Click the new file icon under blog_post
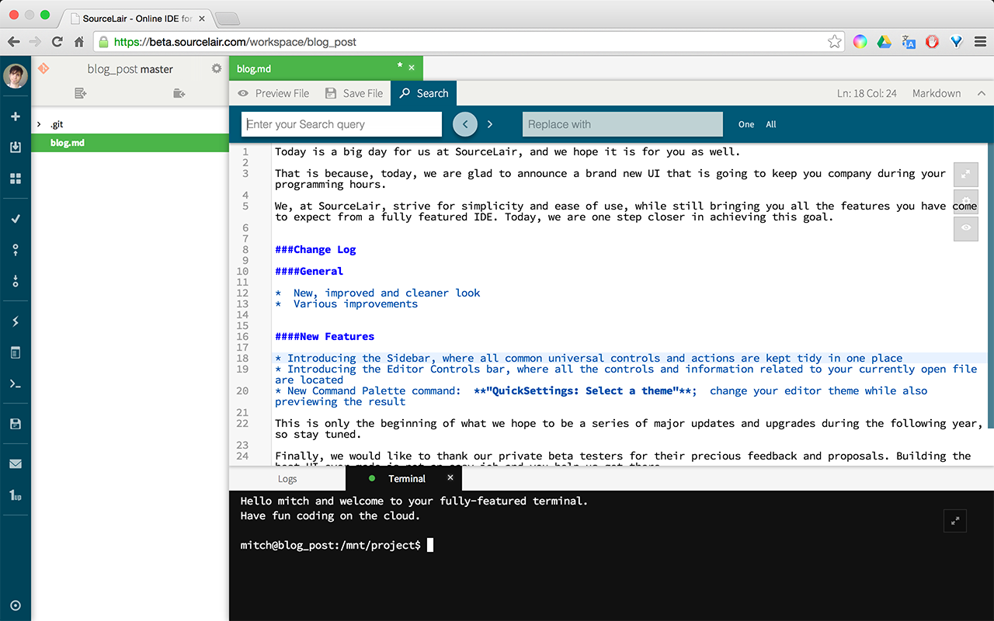Viewport: 994px width, 621px height. coord(80,93)
